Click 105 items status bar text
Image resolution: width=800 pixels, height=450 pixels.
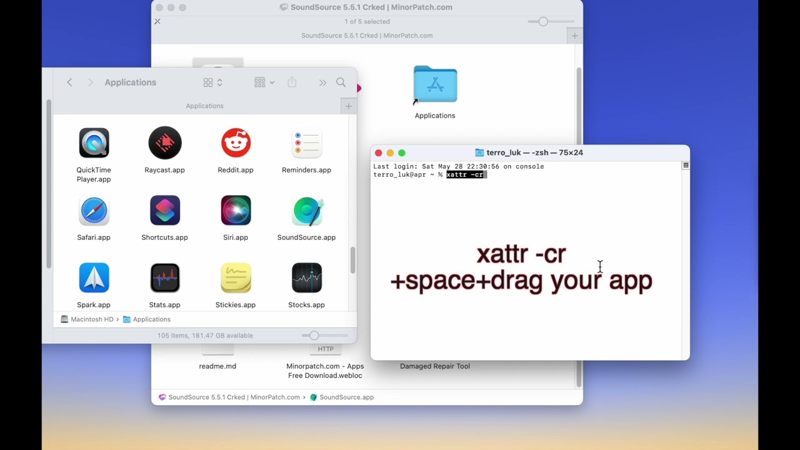click(x=205, y=336)
